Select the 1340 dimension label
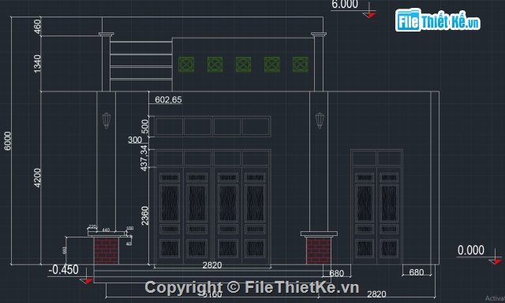 coord(37,63)
